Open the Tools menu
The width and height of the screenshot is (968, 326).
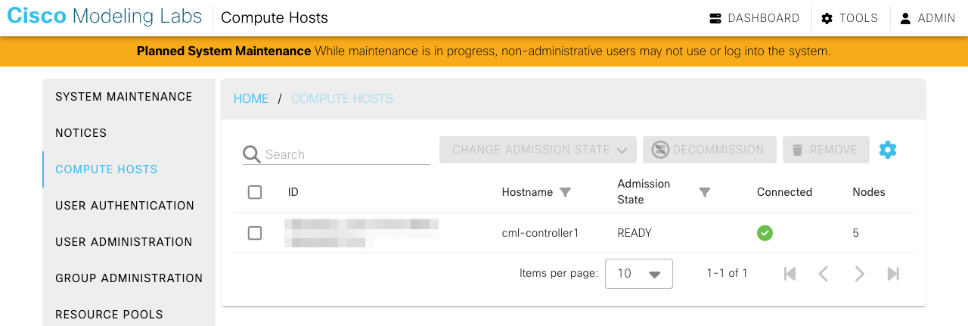850,18
